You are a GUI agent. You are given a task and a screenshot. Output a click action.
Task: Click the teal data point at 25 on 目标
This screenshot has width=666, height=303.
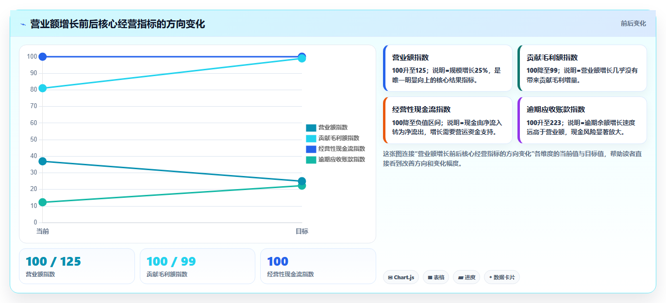[x=302, y=181]
